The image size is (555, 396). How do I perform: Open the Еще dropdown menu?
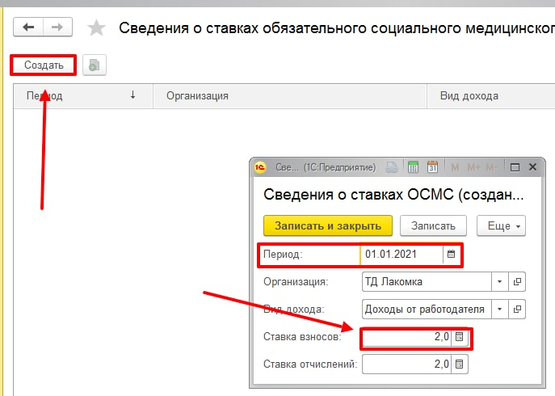click(x=502, y=225)
